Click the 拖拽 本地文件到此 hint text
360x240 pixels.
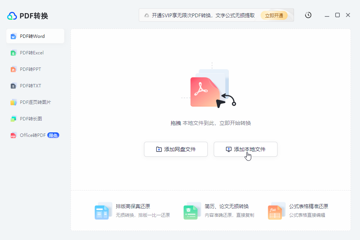(210, 123)
